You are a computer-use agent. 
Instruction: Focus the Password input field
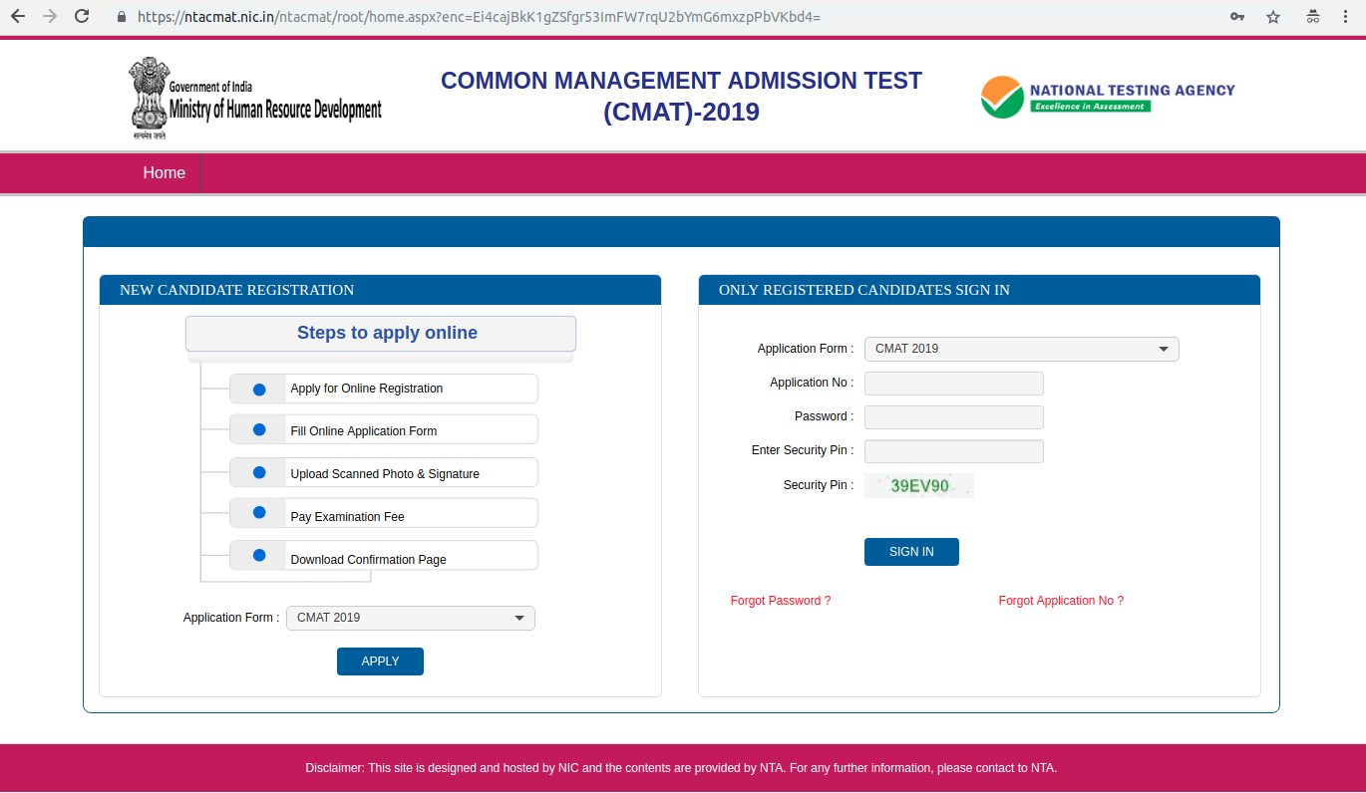[x=954, y=417]
